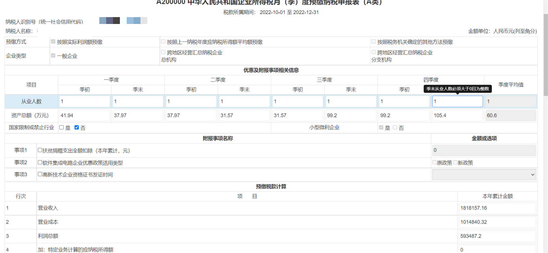
Task: Select 新政策 option checkbox
Action: click(x=455, y=162)
